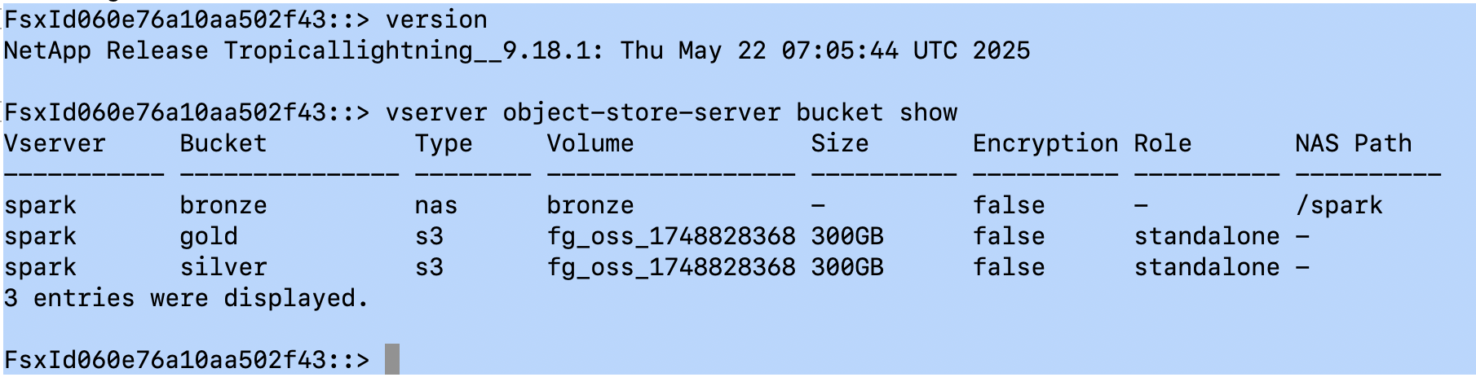Click the NAS Path column header
This screenshot has width=1476, height=386.
(1354, 143)
